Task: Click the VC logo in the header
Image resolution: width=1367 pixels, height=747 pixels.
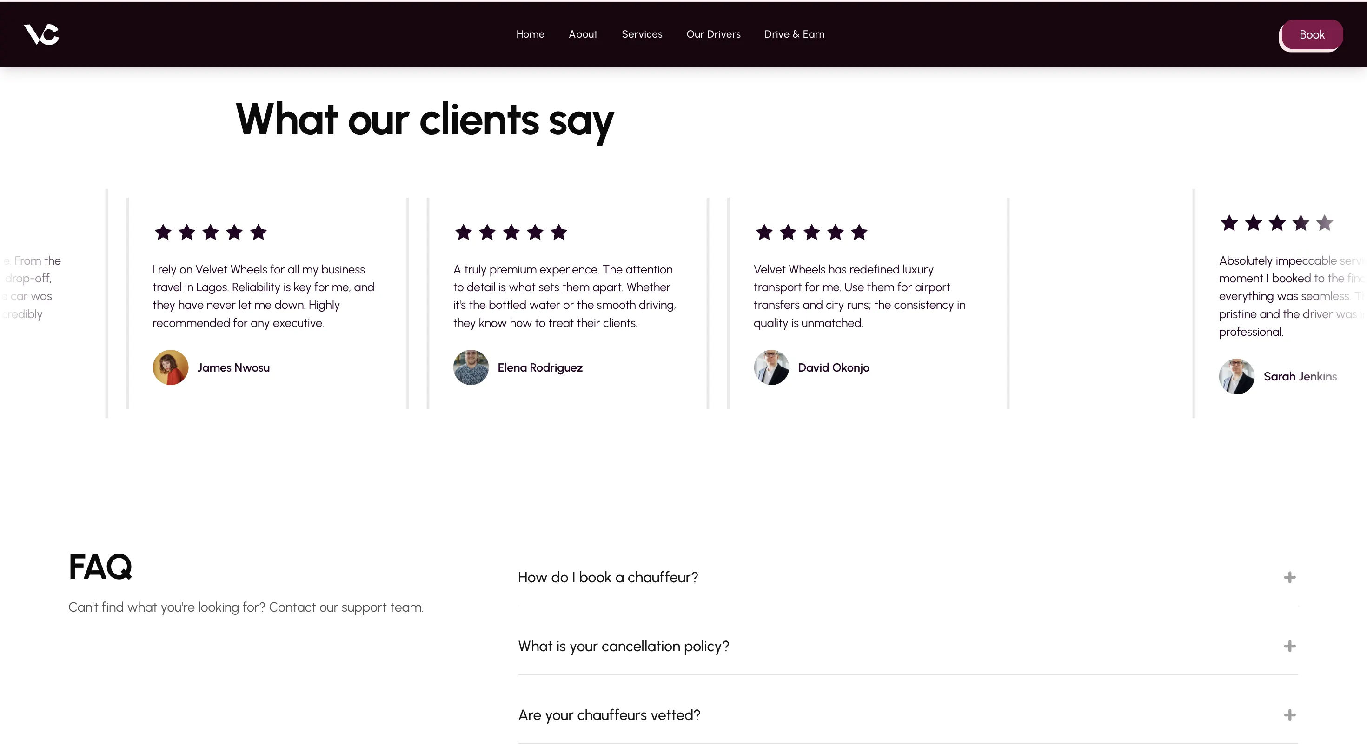Action: point(41,34)
